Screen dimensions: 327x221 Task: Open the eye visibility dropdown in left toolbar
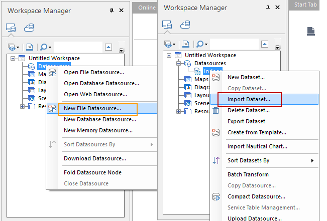(x=15, y=47)
